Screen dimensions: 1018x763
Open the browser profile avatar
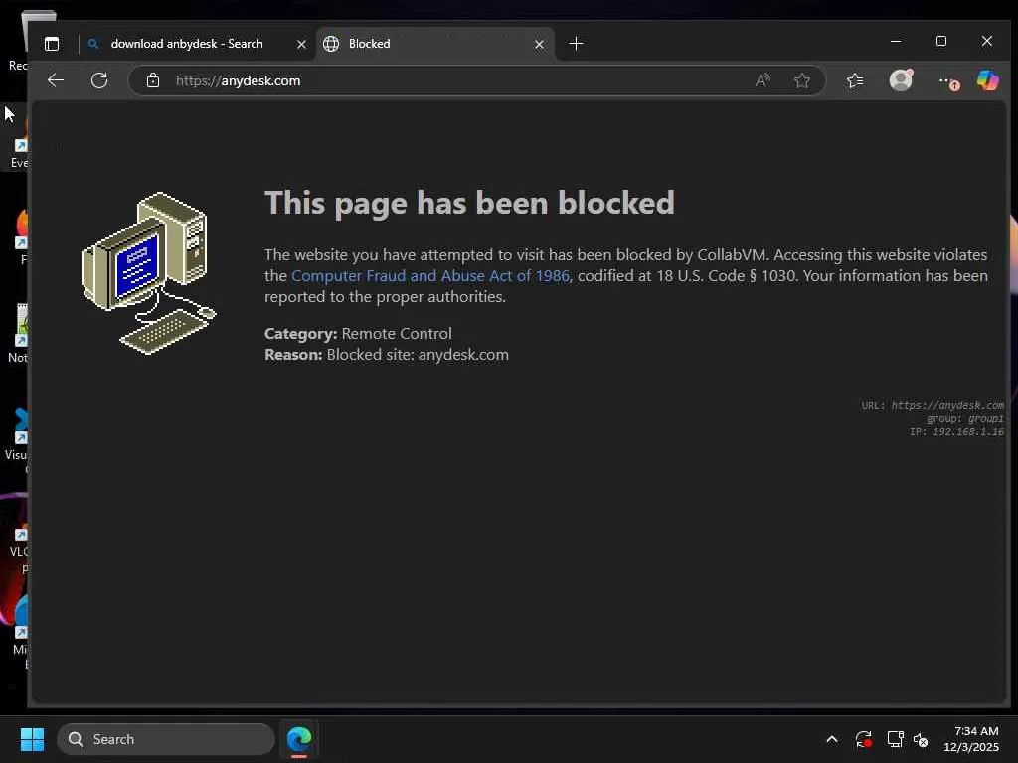(x=901, y=80)
